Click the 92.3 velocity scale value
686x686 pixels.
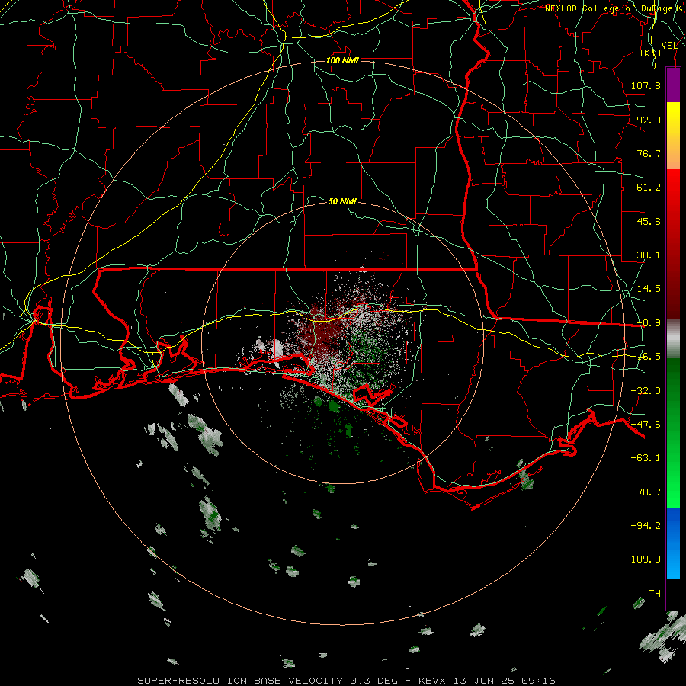[649, 120]
